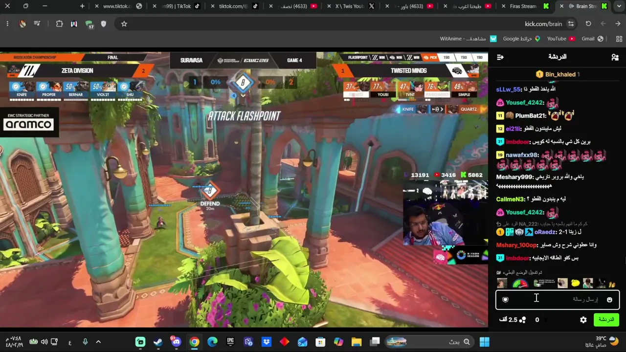This screenshot has width=626, height=352.
Task: Open the bookmarks apps grid icon
Action: 619,39
